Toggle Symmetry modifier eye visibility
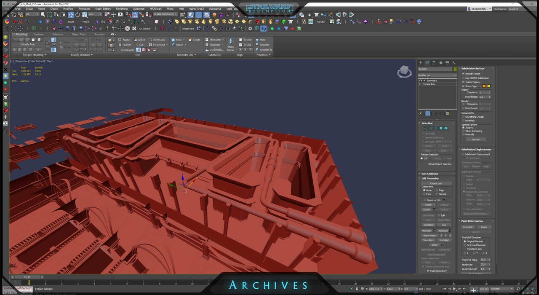Screen dimensions: 539x295 point(420,80)
